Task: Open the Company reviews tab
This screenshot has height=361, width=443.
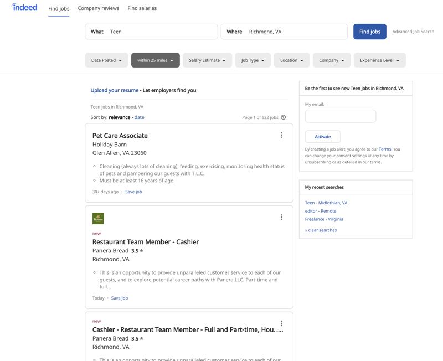Action: [99, 8]
